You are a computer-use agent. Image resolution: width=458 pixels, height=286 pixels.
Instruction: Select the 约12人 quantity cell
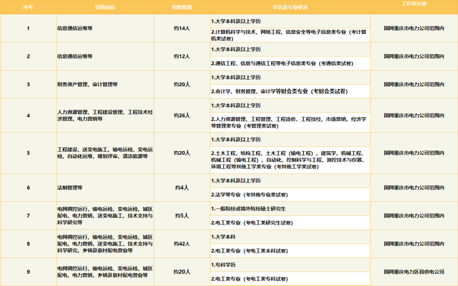(182, 56)
